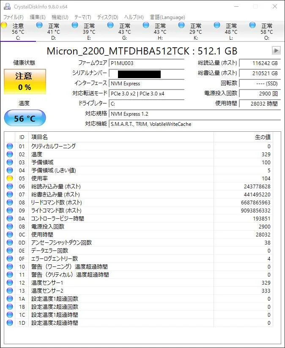Click status icon for 1A 設定温度1超過回数

pyautogui.click(x=10, y=299)
